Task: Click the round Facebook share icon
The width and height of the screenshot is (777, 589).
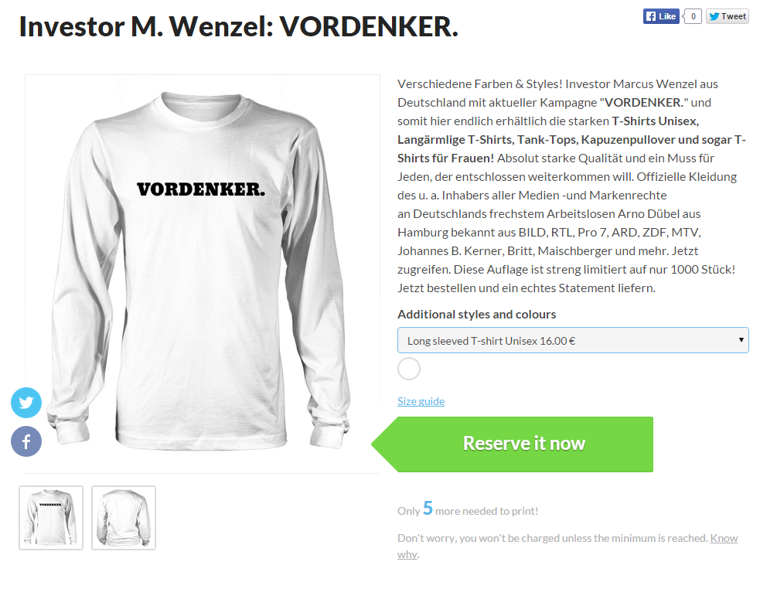Action: click(x=26, y=441)
